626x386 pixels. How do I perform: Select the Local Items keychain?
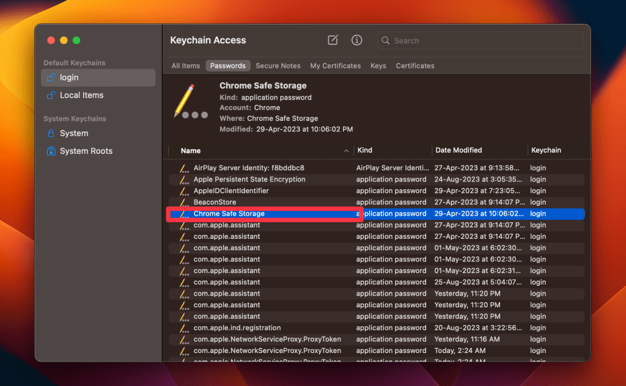point(81,95)
